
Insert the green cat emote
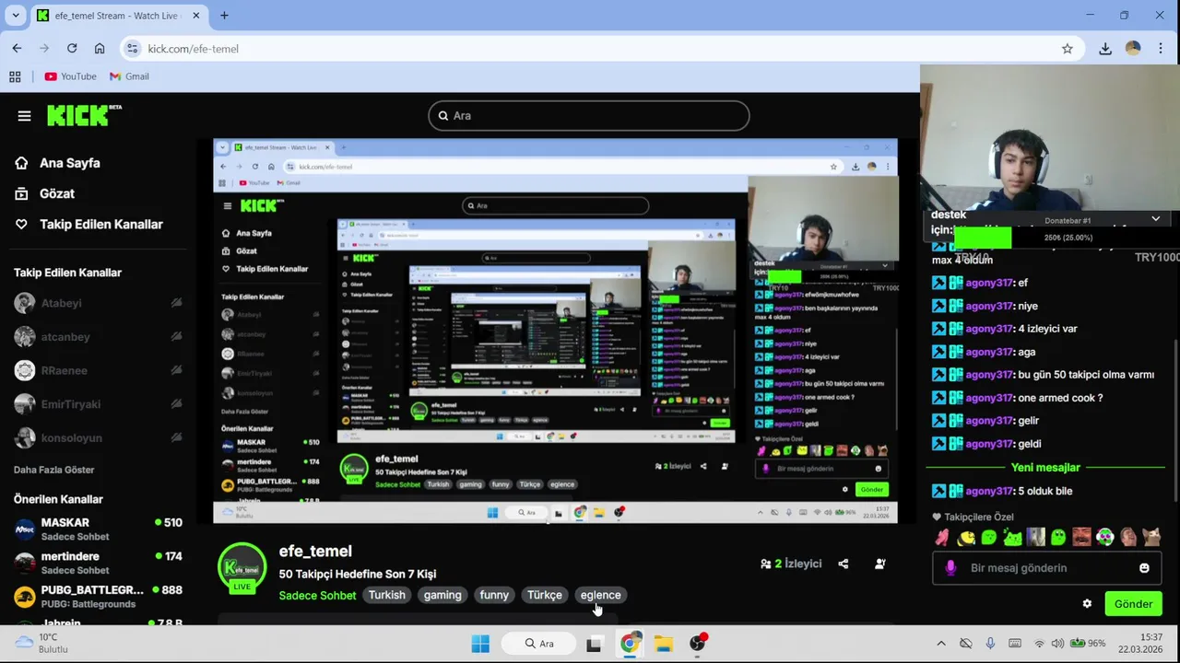(x=1012, y=537)
